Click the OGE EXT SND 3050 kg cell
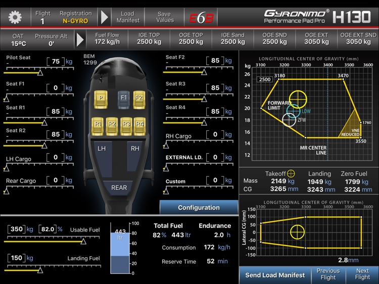The width and height of the screenshot is (379, 284). click(358, 39)
